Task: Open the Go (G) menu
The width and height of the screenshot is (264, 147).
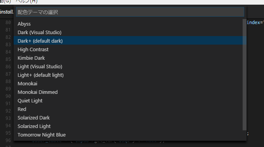Action: 5,2
